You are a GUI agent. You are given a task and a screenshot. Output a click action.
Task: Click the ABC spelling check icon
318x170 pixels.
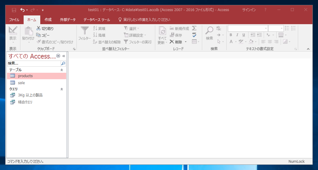coord(194,35)
